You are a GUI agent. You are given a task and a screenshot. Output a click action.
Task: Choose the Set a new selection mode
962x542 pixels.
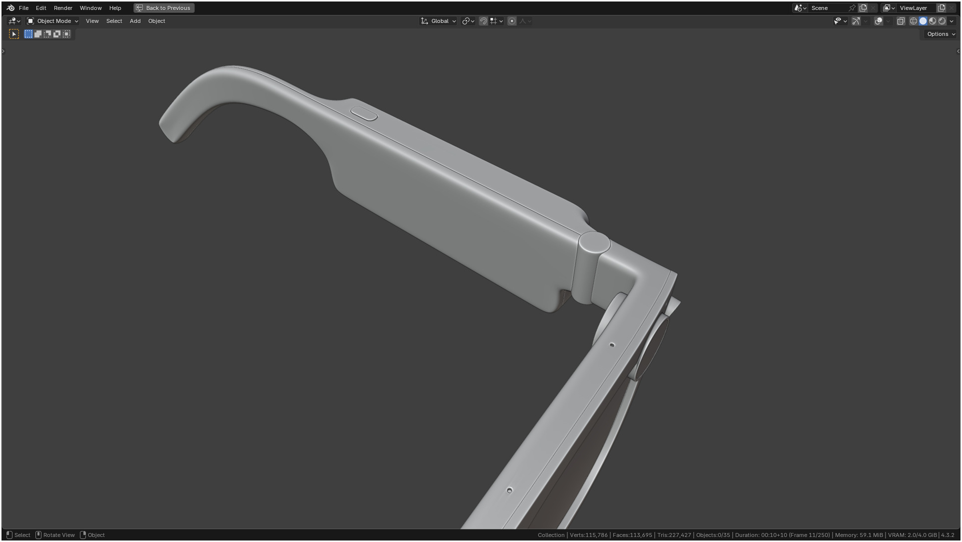(28, 34)
